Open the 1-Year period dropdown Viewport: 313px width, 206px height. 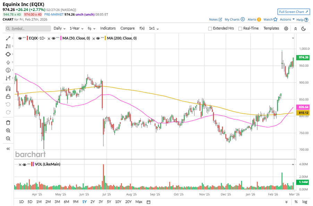(x=76, y=28)
